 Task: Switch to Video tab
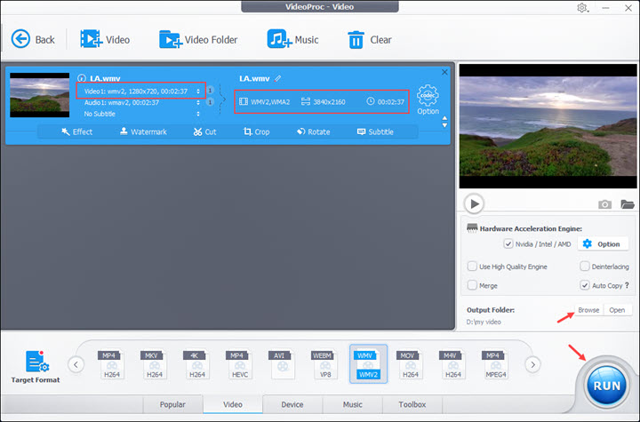coord(233,404)
